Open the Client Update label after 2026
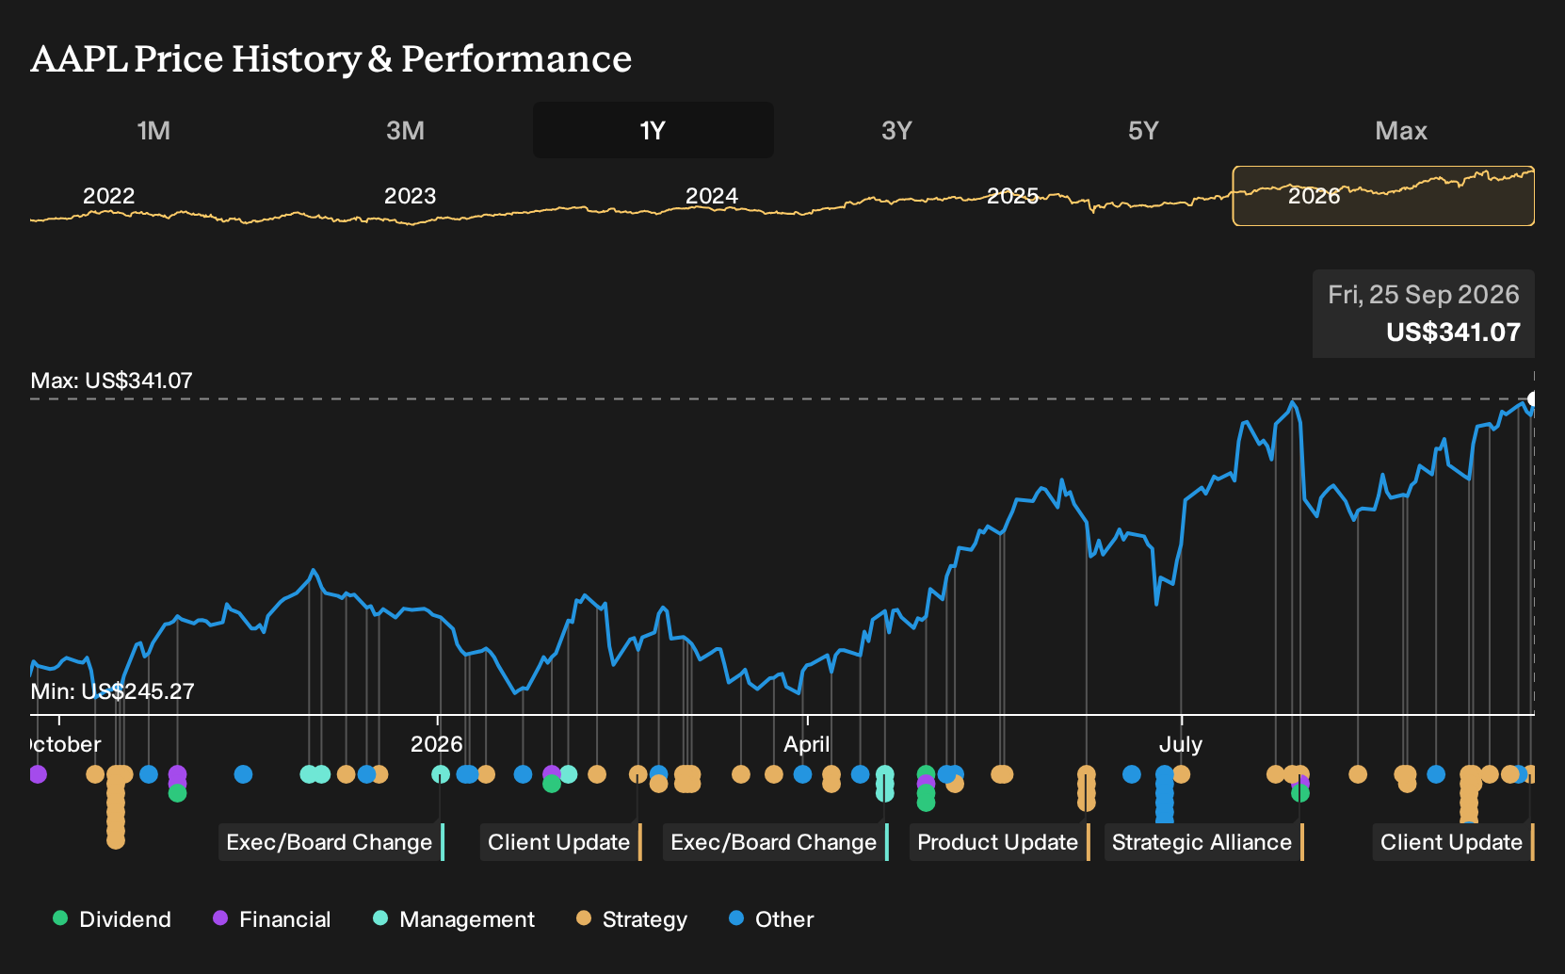 click(559, 842)
